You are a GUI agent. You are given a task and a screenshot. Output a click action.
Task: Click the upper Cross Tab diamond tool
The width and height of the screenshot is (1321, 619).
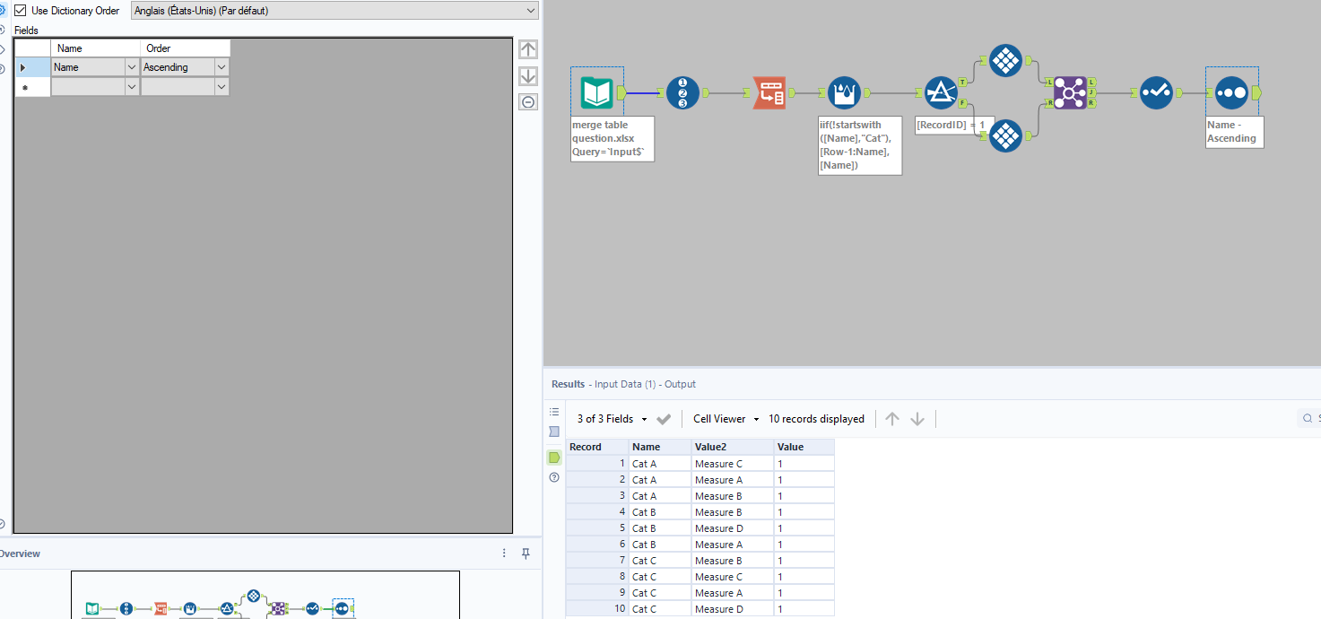[x=1005, y=60]
